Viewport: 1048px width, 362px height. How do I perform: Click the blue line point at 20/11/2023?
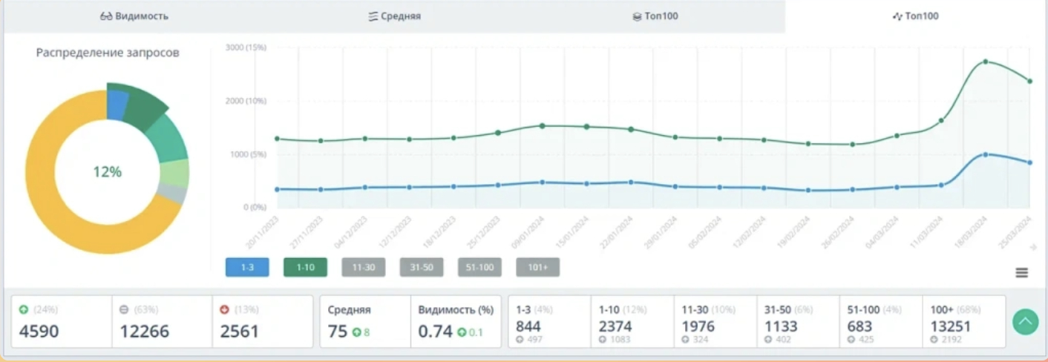[277, 189]
